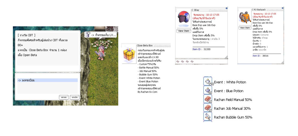This screenshot has height=136, width=298.
Task: Click the Event Blue Potion icon
Action: (x=207, y=91)
